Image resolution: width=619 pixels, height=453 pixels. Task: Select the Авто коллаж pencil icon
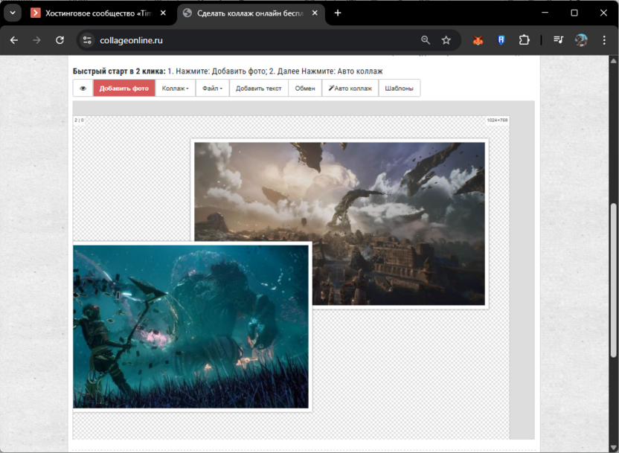click(330, 88)
